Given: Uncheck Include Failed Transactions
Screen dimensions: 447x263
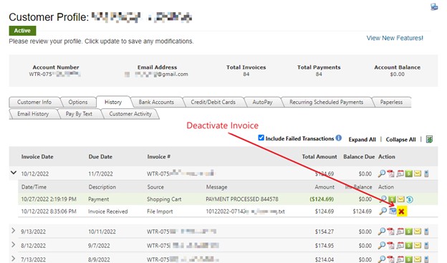Looking at the screenshot, I should pyautogui.click(x=261, y=138).
